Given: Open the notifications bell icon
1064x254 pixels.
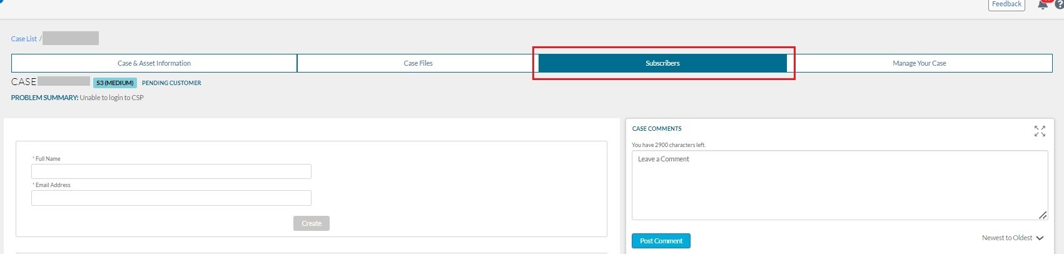Looking at the screenshot, I should [1042, 4].
